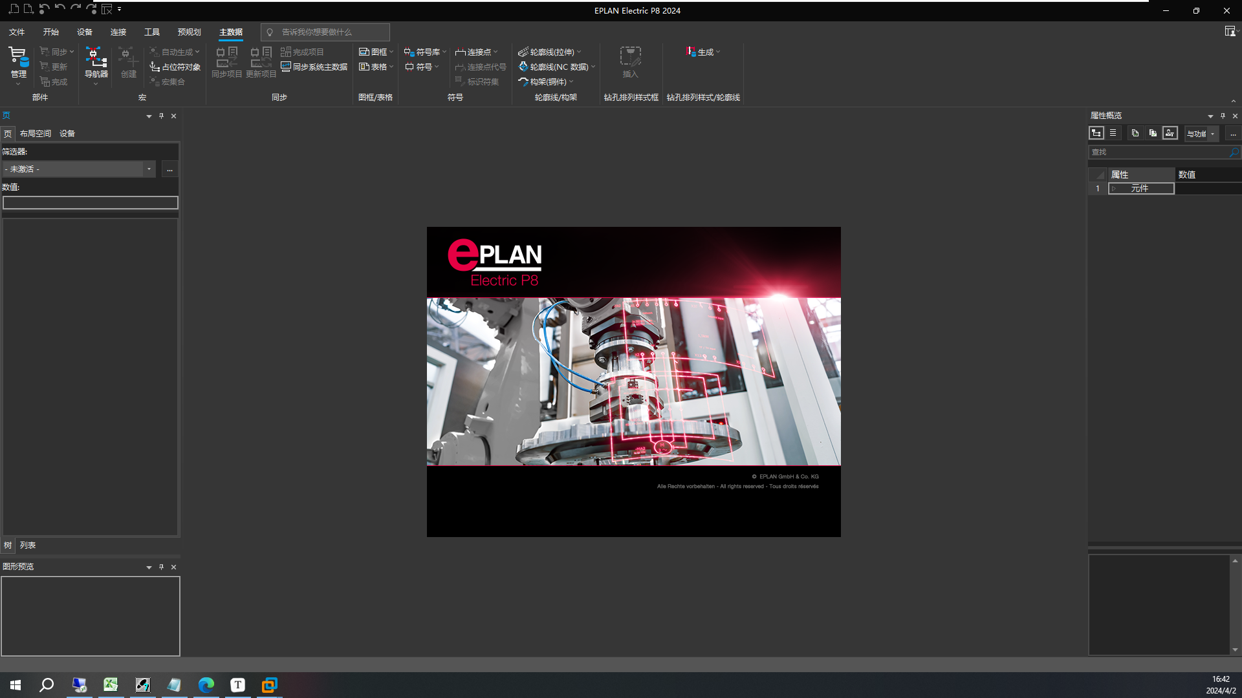1242x698 pixels.
Task: Click the ... button in 属性概览 toolbar
Action: (1233, 133)
